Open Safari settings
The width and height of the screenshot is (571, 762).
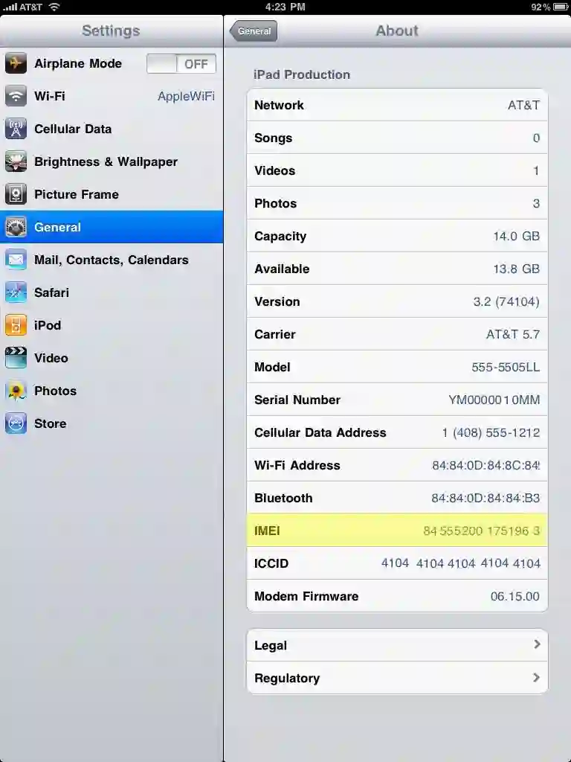[112, 292]
